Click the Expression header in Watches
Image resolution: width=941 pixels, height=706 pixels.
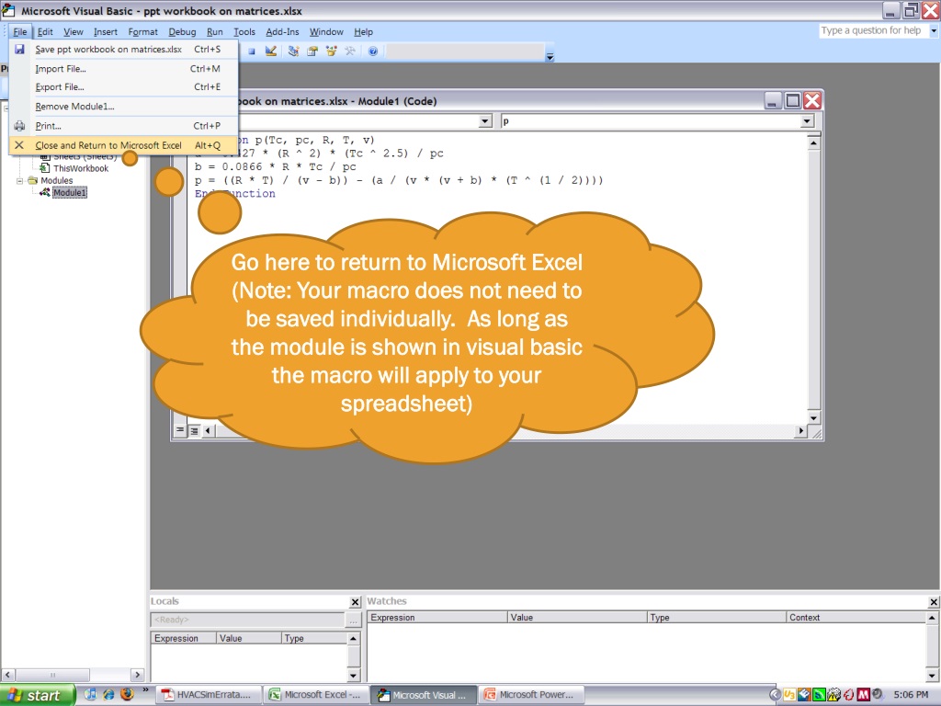point(436,617)
